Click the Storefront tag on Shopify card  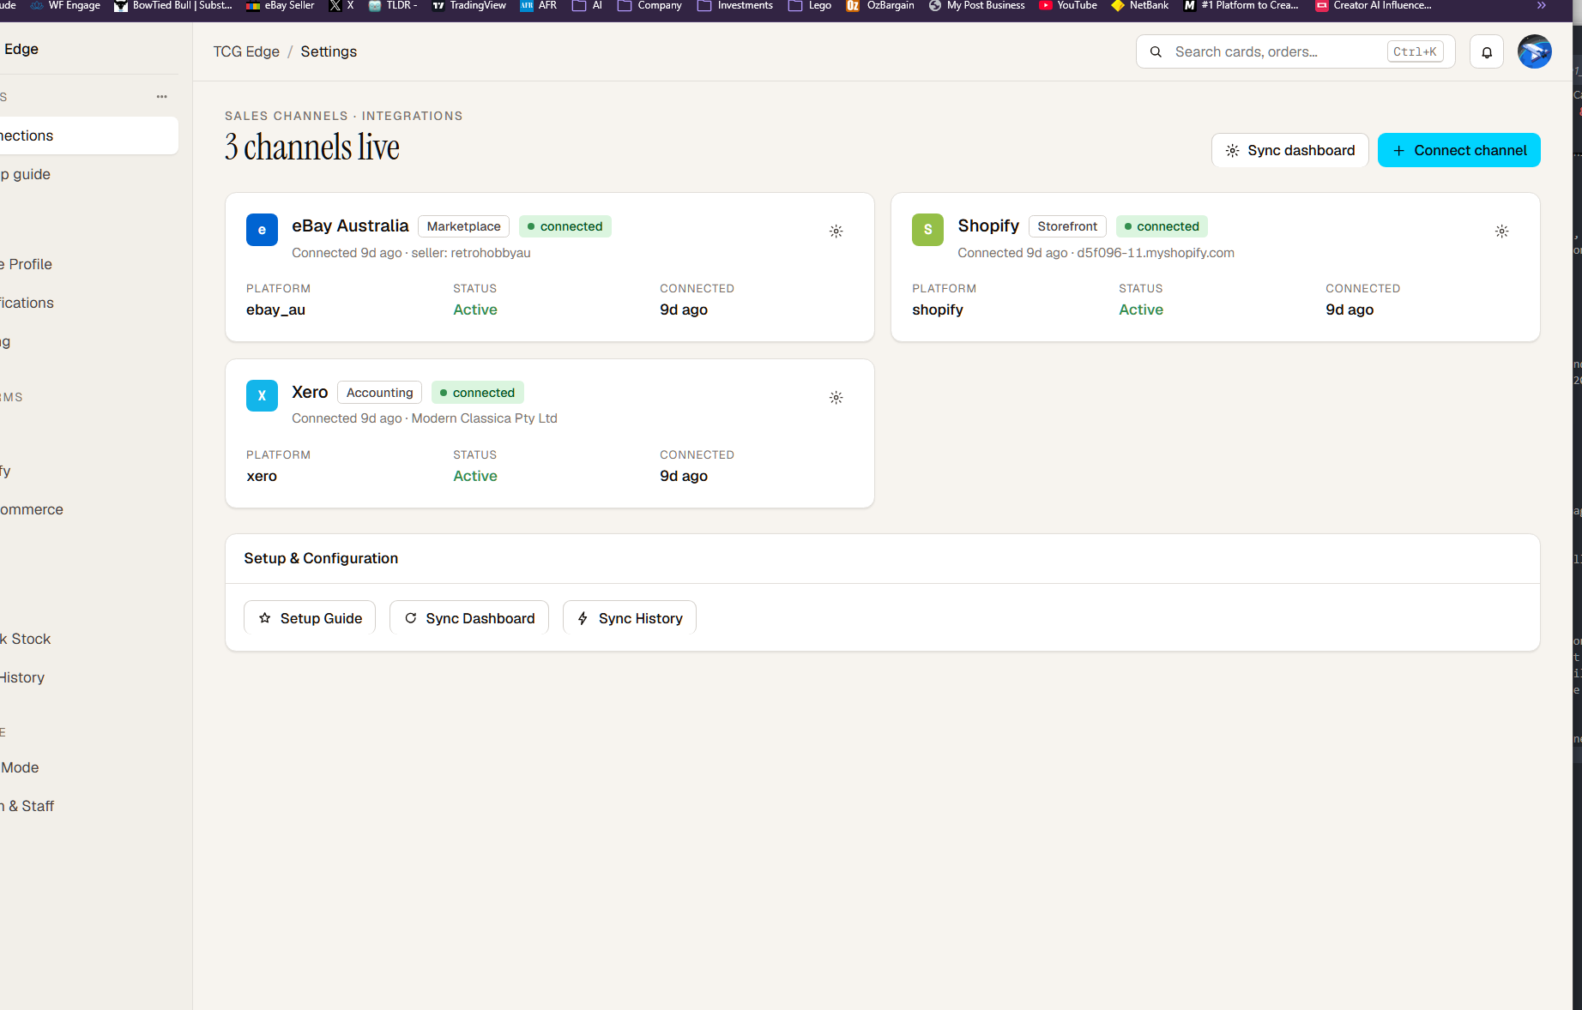(x=1067, y=226)
